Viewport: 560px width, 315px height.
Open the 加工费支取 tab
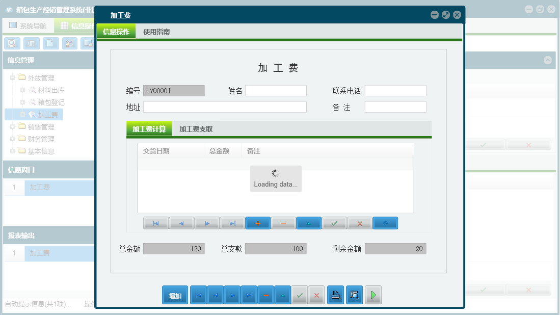[196, 128]
